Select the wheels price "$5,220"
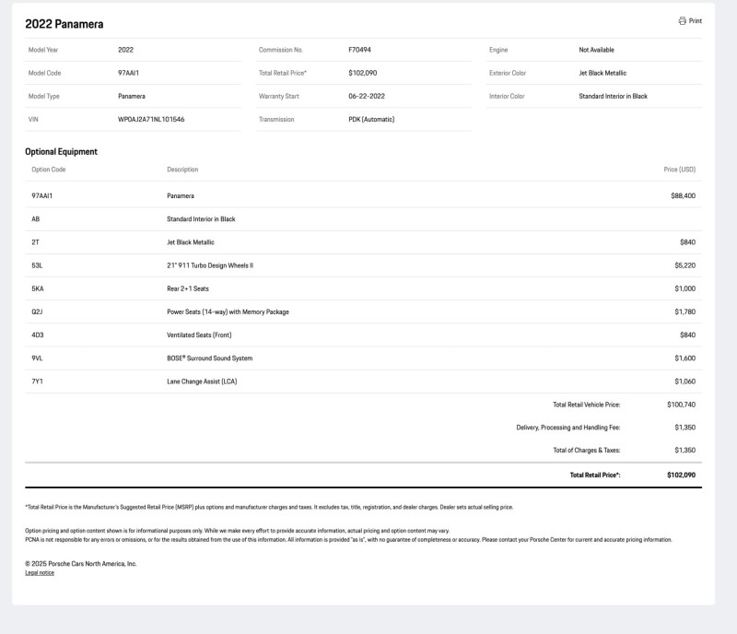The image size is (737, 634). click(x=684, y=265)
